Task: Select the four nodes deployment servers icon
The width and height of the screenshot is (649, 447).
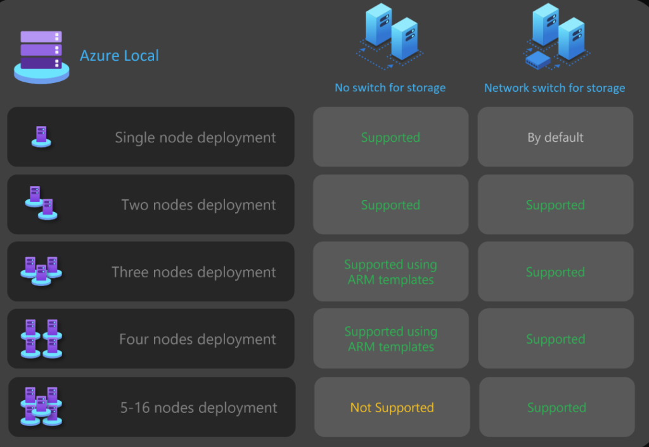Action: [x=41, y=338]
